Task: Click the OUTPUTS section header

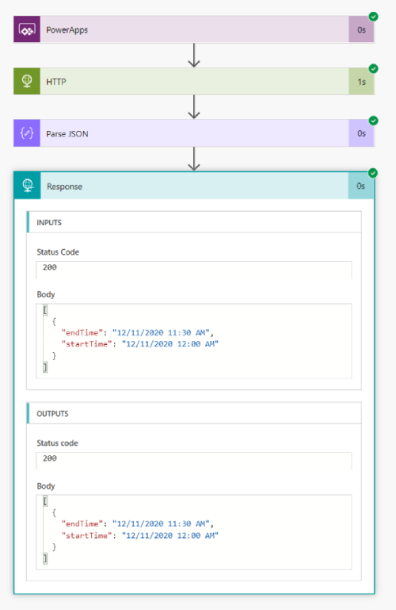Action: (194, 413)
